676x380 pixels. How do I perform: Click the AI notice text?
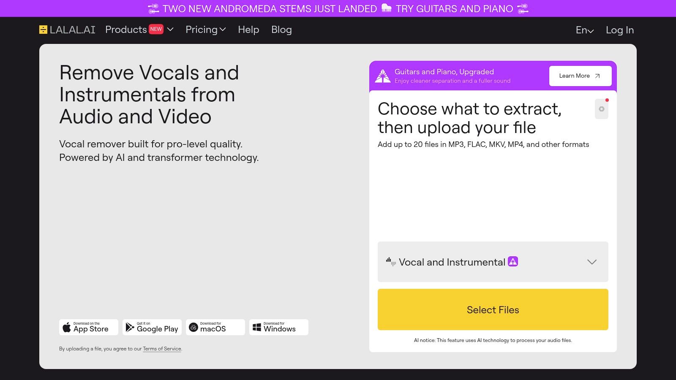493,340
